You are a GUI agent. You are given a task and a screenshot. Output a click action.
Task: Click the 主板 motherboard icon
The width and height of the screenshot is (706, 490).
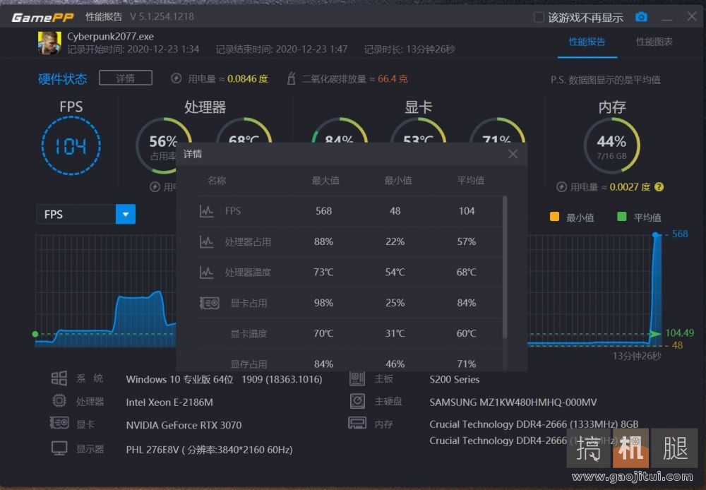pos(357,378)
